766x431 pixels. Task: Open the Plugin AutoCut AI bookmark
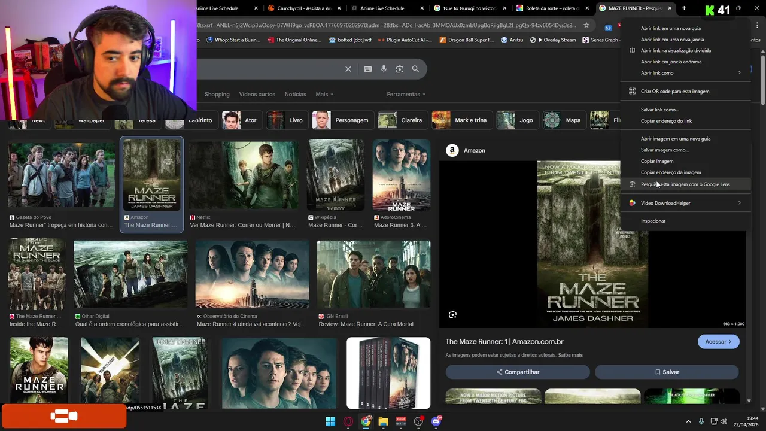point(405,40)
